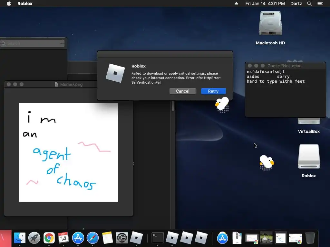The height and width of the screenshot is (247, 330).
Task: Click the goose next to the Retry button
Action: [x=222, y=104]
